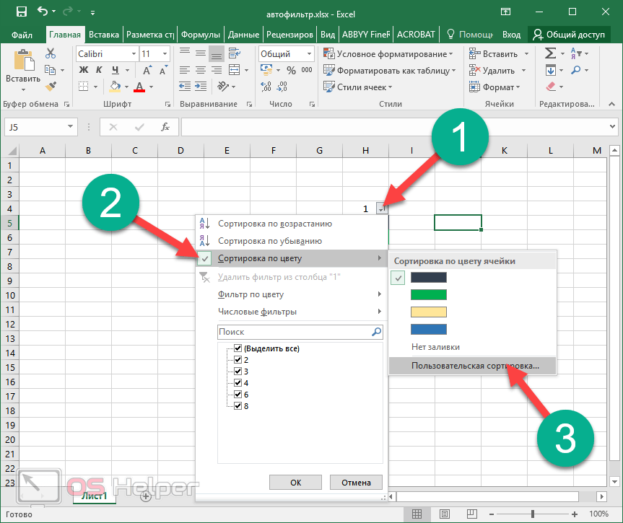Click the Cut scissors icon
Image resolution: width=623 pixels, height=523 pixels.
pos(51,53)
